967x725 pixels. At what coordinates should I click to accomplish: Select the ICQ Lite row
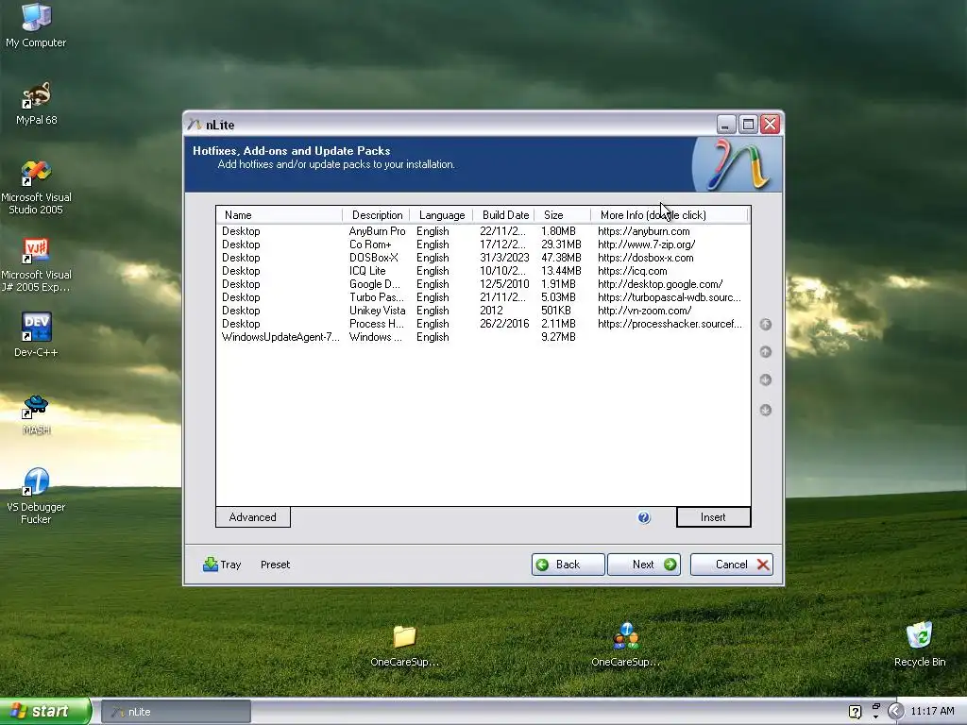pyautogui.click(x=483, y=271)
